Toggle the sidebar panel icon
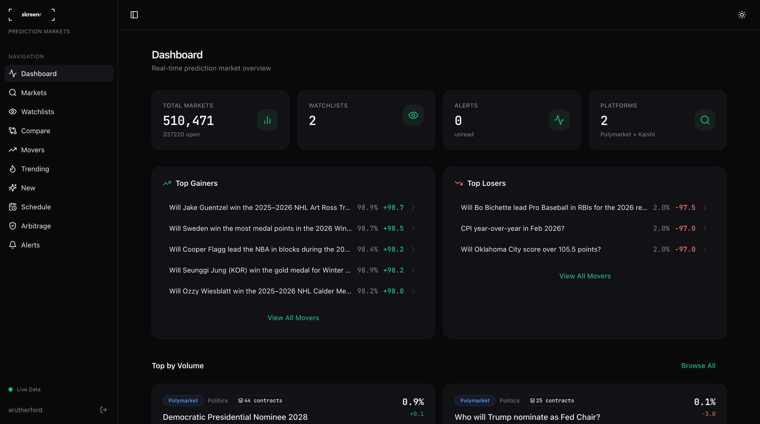The image size is (760, 424). pos(134,15)
